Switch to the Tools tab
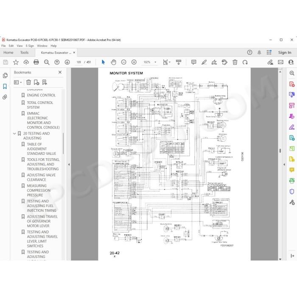 (x=25, y=53)
